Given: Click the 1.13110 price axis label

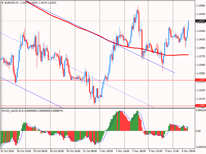Looking at the screenshot, I should (200, 99).
